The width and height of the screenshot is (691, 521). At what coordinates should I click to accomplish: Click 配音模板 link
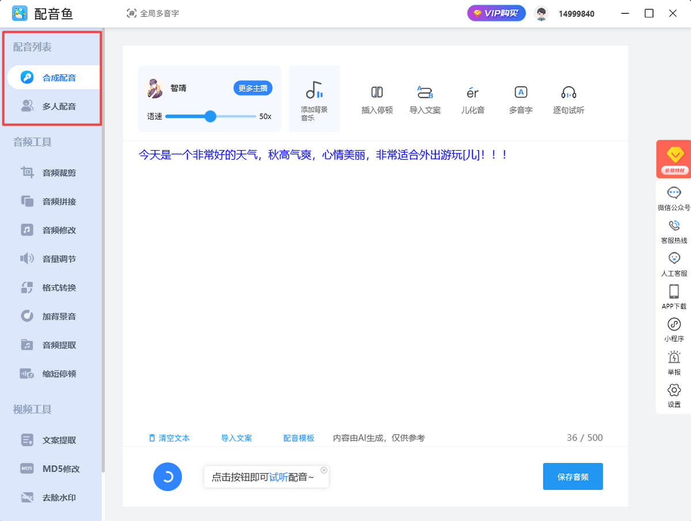[299, 438]
